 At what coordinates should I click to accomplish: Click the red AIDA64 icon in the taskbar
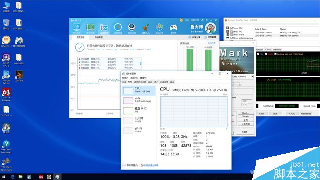41,177
